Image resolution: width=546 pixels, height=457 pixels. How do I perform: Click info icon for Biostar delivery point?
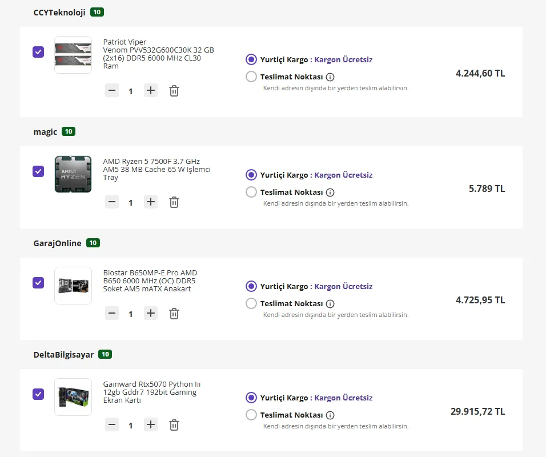click(x=330, y=304)
